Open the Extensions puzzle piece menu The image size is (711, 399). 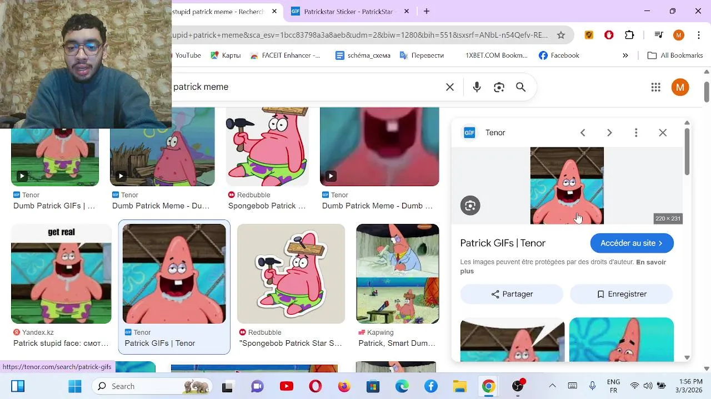(629, 35)
